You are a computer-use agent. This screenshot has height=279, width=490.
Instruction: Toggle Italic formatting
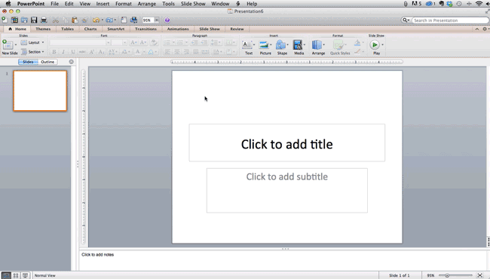pos(63,52)
